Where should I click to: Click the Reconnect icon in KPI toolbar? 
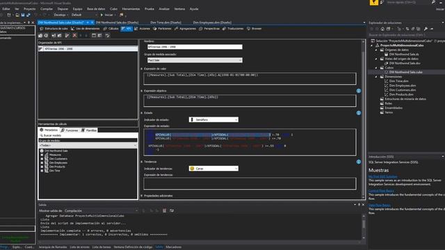[x=47, y=35]
